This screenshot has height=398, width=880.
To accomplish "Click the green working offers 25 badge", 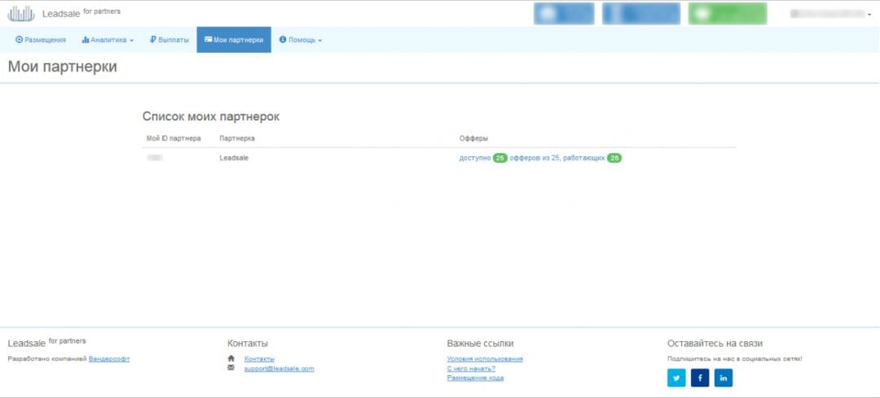I will (614, 158).
